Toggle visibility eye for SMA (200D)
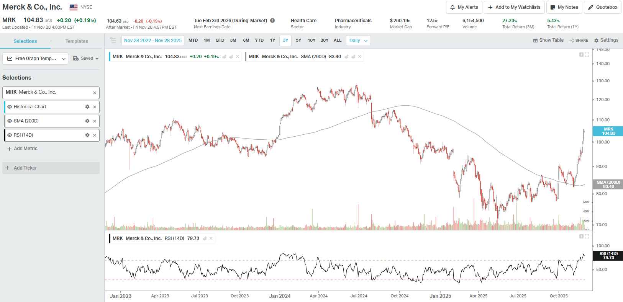This screenshot has width=623, height=302. click(x=10, y=121)
